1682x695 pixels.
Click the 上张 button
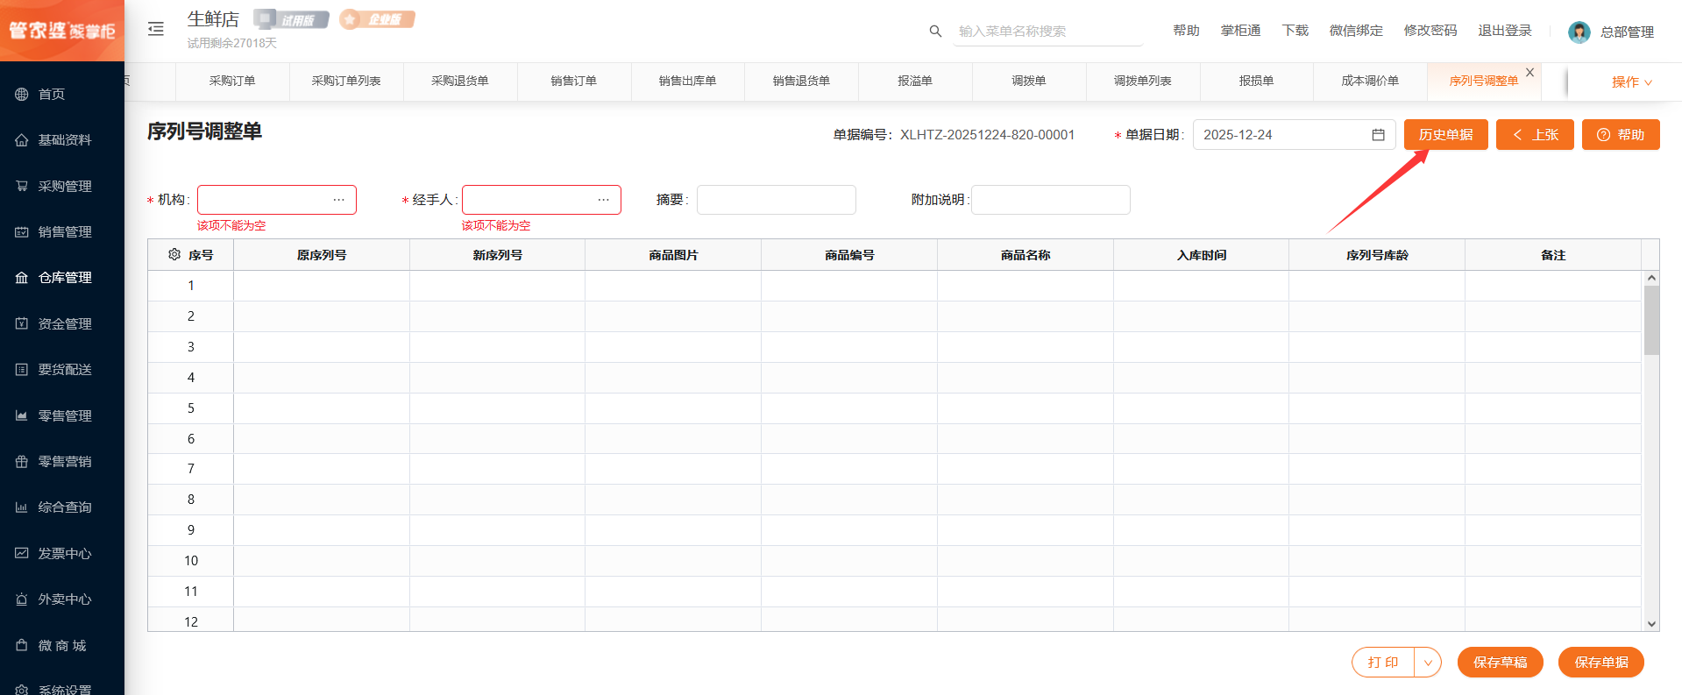1535,135
